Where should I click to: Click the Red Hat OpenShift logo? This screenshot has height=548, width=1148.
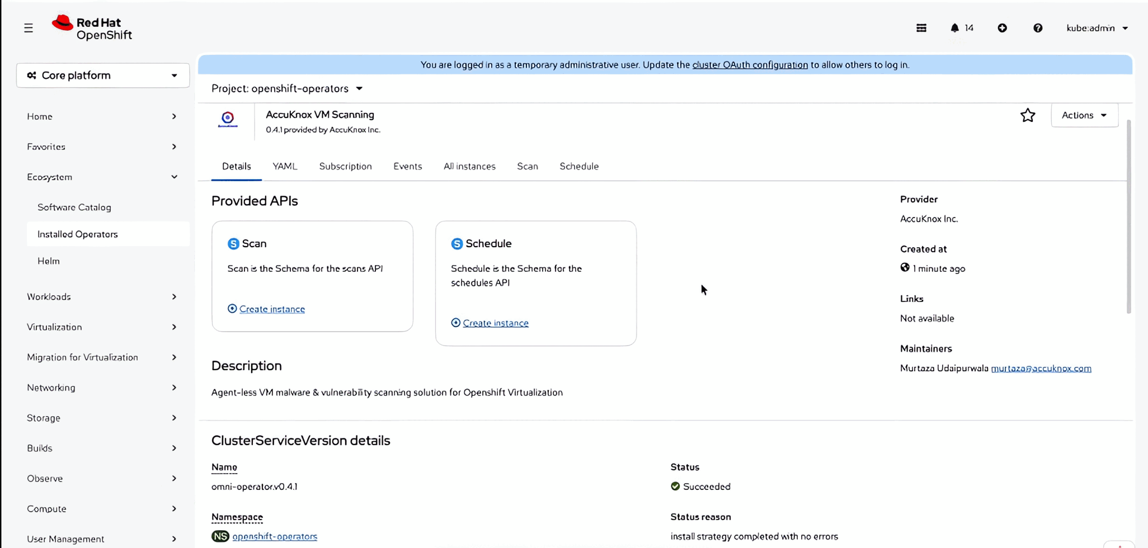[x=92, y=28]
